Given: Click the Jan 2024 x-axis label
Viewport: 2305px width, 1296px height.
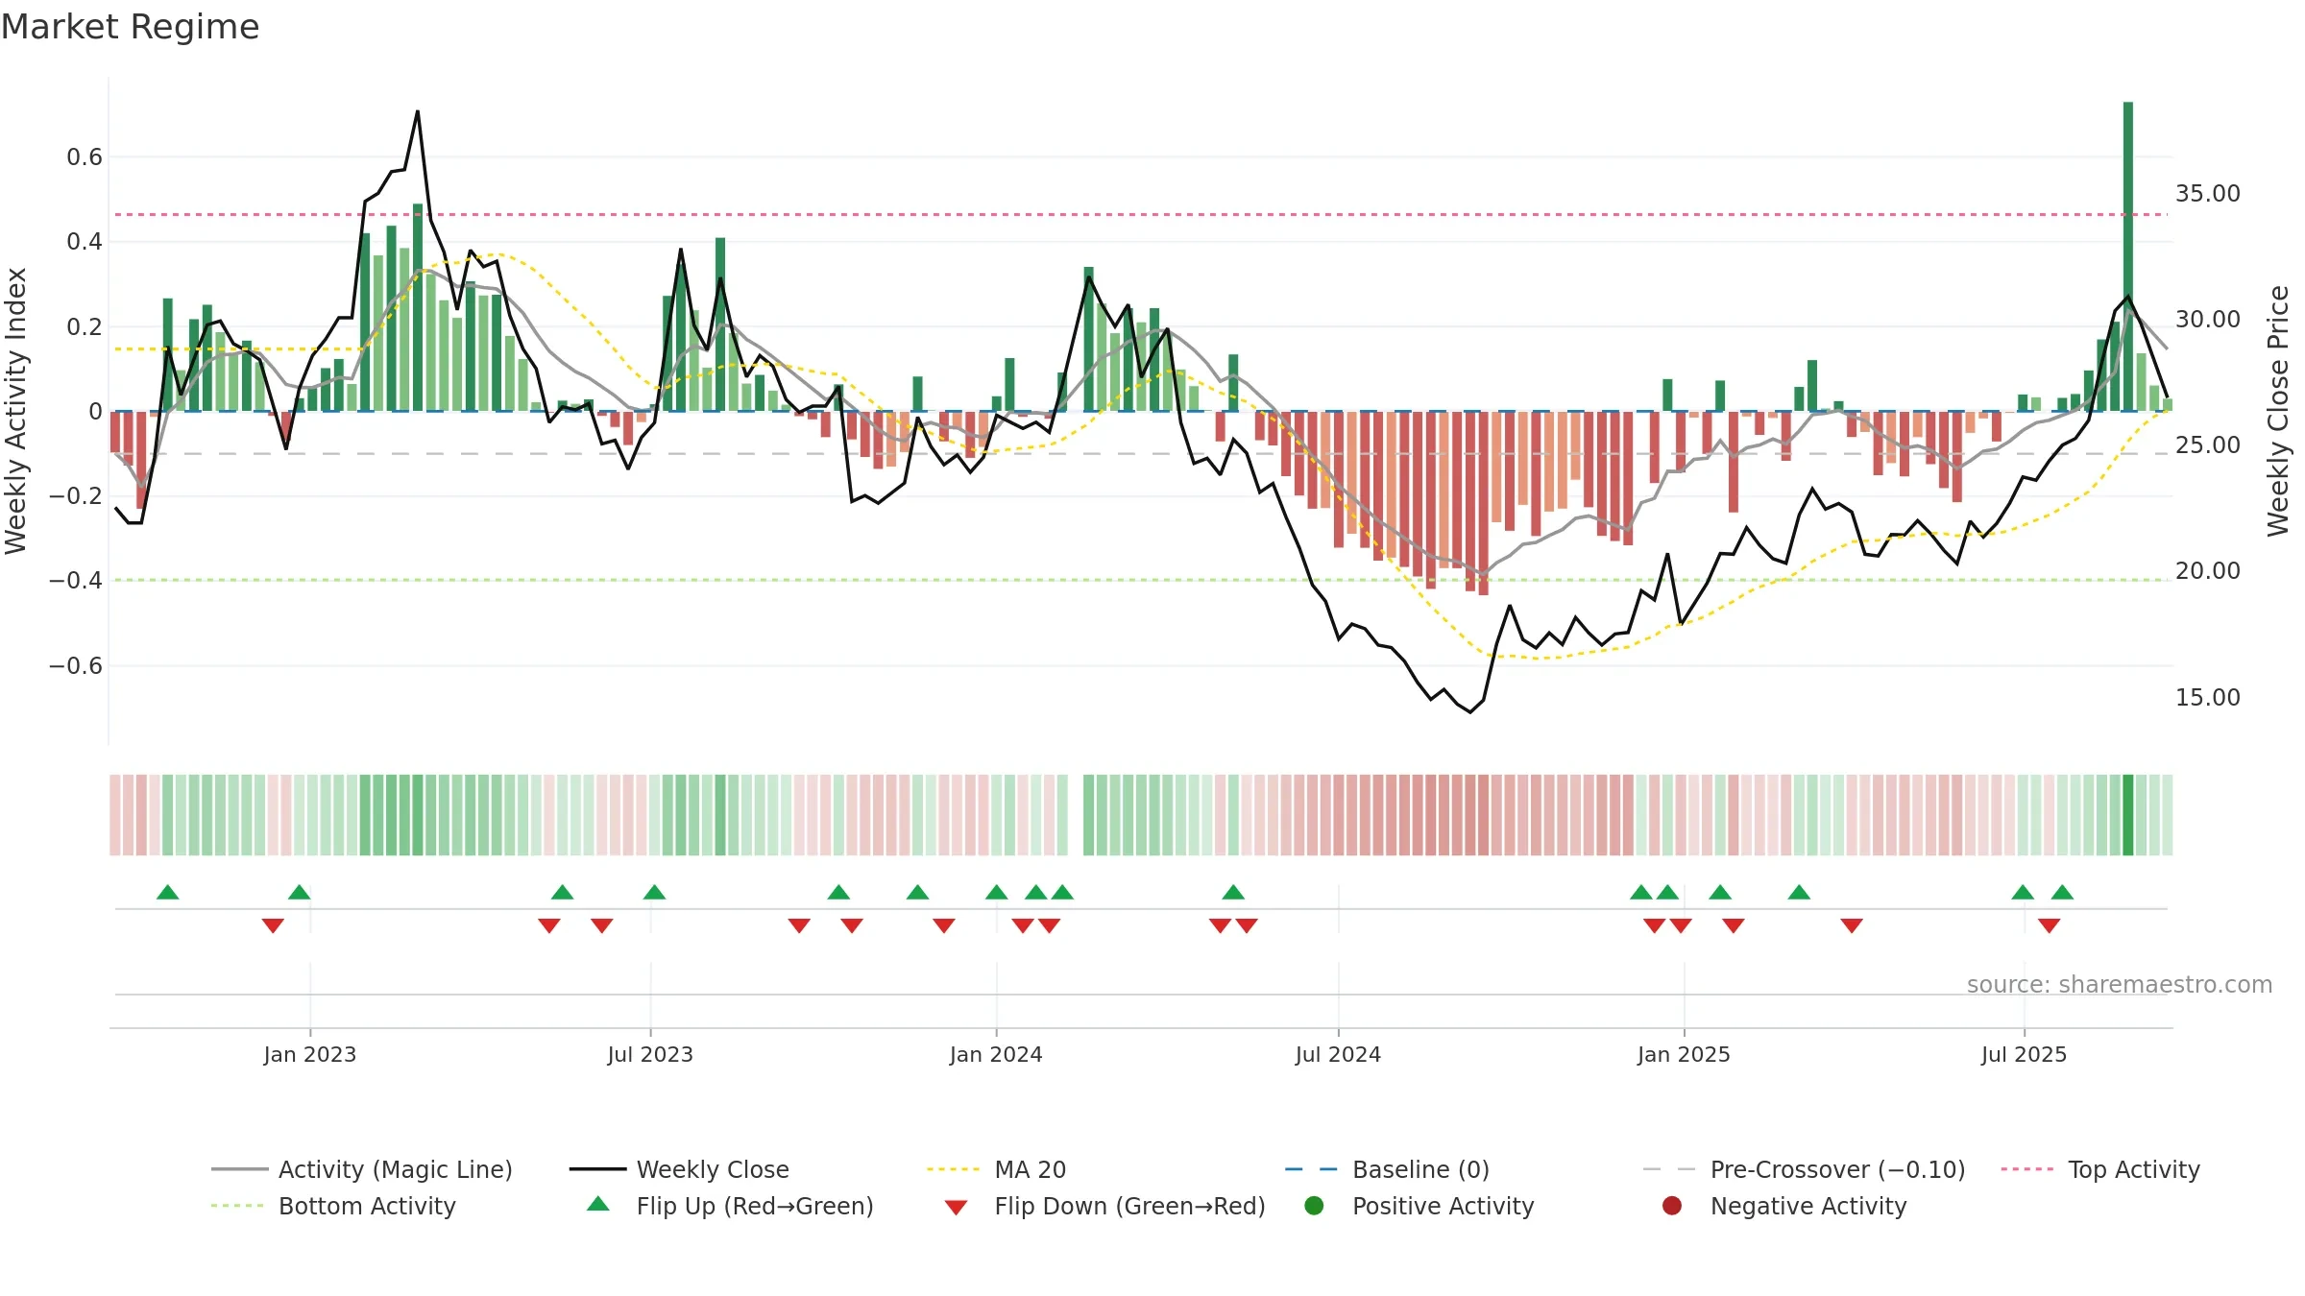Looking at the screenshot, I should (996, 1054).
